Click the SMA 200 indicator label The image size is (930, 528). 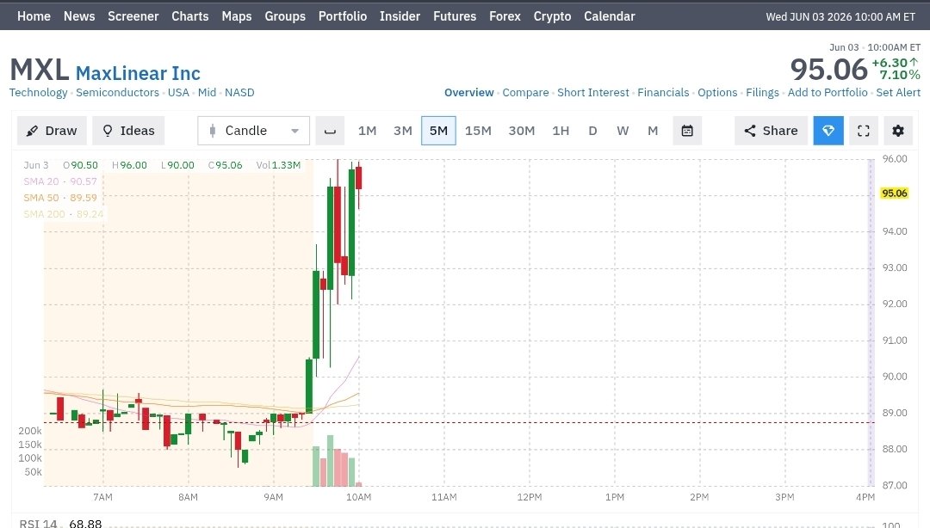pyautogui.click(x=64, y=214)
